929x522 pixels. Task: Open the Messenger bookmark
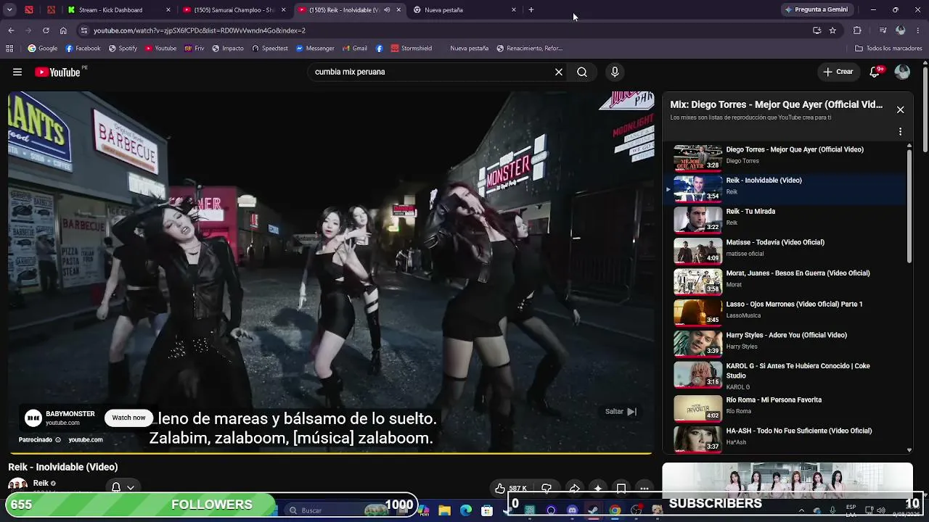coord(315,49)
